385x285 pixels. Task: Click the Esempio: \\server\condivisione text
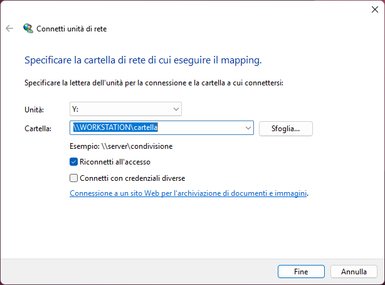click(x=121, y=146)
